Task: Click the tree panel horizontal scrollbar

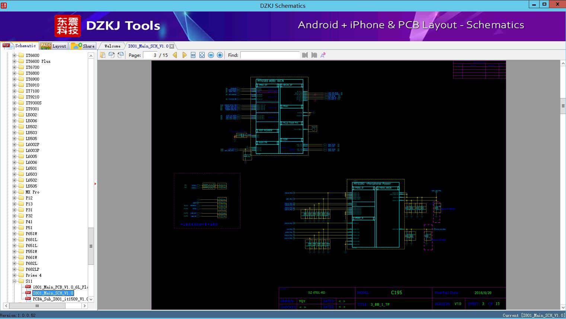Action: (x=37, y=306)
